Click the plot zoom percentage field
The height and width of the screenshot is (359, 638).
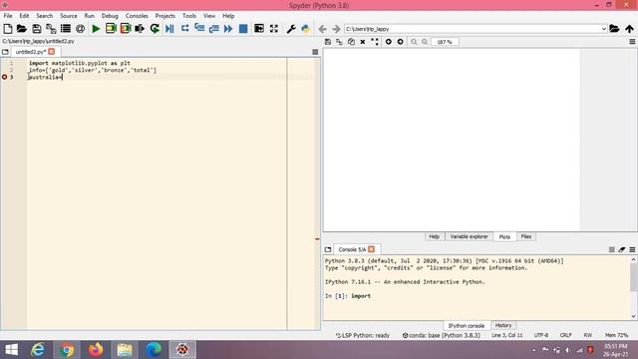(x=445, y=42)
